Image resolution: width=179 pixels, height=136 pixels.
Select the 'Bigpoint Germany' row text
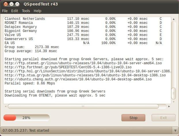tap(21, 31)
